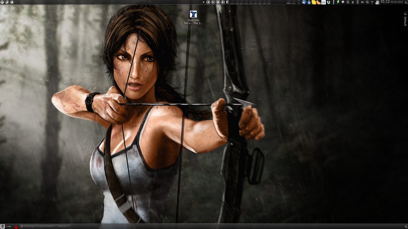This screenshot has height=229, width=408.
Task: Open the DarkSide Tetris desktop icon
Action: pyautogui.click(x=193, y=17)
